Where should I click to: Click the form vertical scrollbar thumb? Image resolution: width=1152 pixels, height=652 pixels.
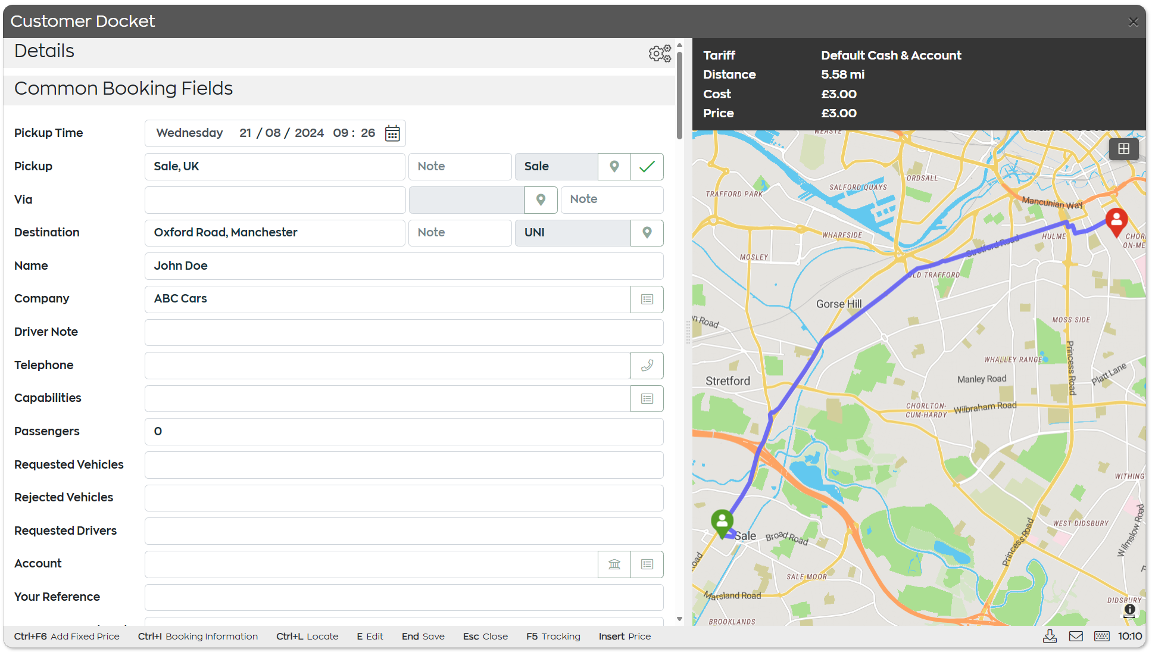[679, 95]
